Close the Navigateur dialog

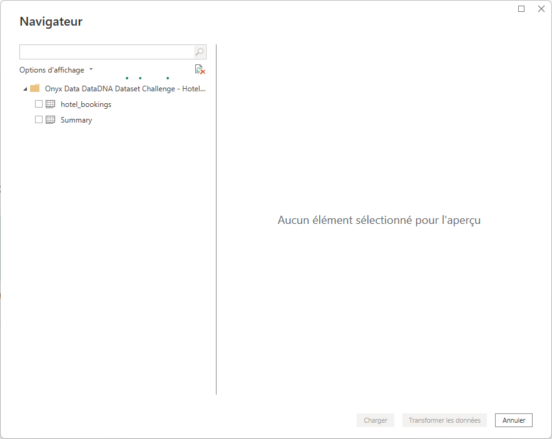pos(541,9)
